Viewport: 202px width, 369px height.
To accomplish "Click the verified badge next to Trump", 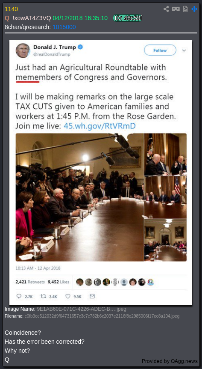I will tap(80, 47).
